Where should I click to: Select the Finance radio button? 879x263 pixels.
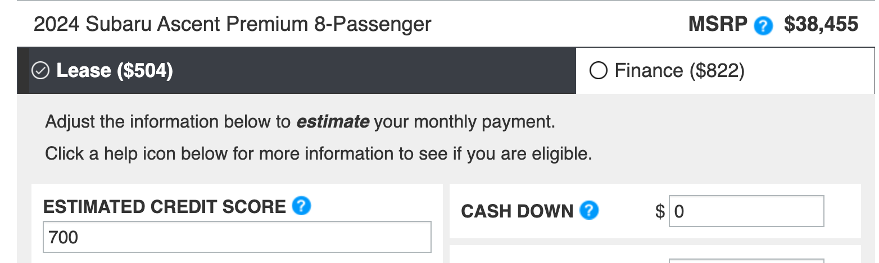pyautogui.click(x=598, y=71)
